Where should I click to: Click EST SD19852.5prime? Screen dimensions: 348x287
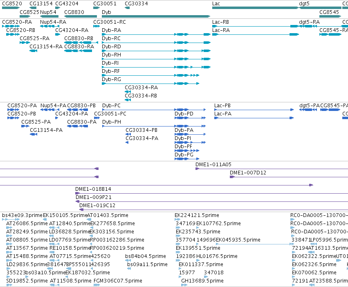click(x=27, y=281)
